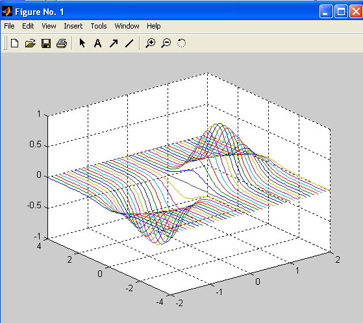The width and height of the screenshot is (363, 323).
Task: Open a file with the folder icon
Action: (x=31, y=43)
